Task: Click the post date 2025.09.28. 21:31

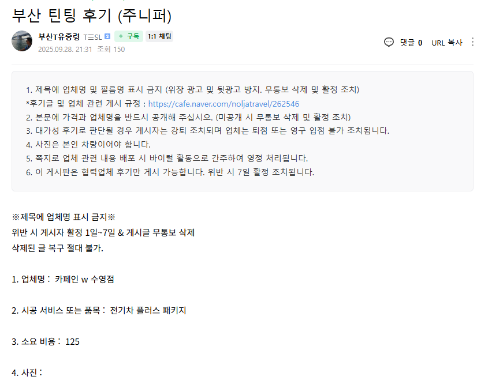Action: (65, 50)
